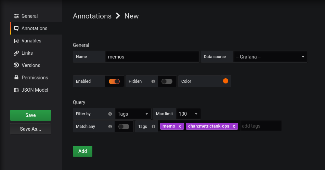Expand the Filter by Tags dropdown

point(133,114)
